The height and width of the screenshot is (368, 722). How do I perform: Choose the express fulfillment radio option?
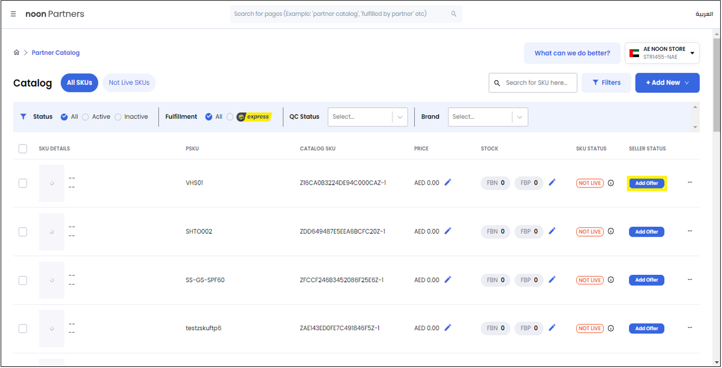(230, 117)
